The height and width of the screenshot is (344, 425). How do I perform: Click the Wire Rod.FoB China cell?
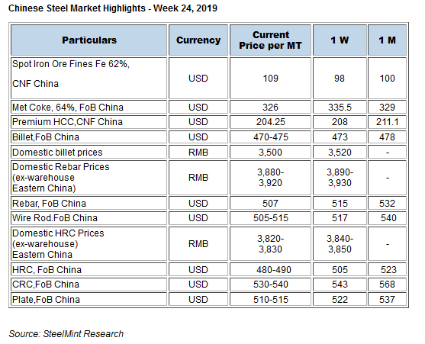(89, 218)
